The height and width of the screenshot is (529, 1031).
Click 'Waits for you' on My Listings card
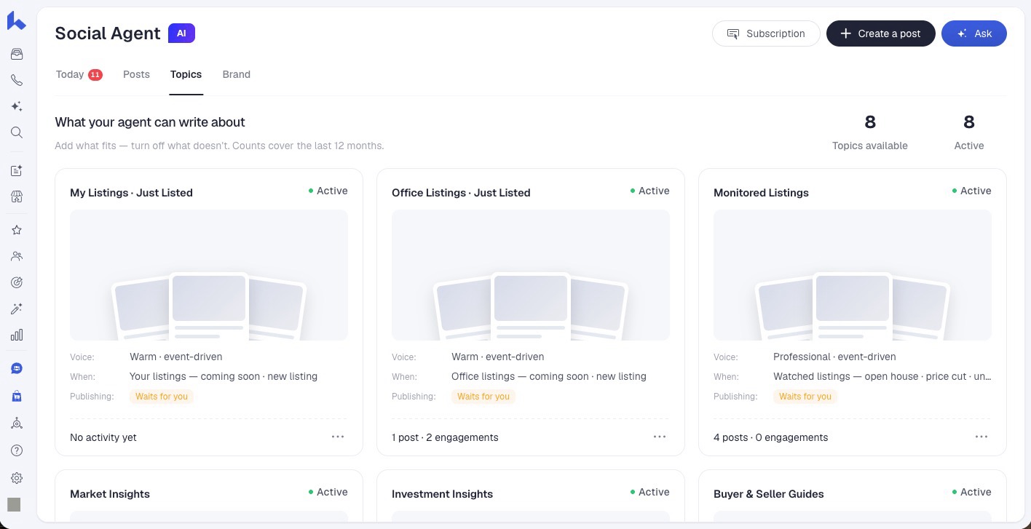pyautogui.click(x=162, y=397)
